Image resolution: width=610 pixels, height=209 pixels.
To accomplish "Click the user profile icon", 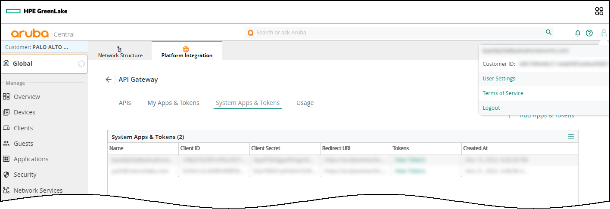I will (604, 33).
